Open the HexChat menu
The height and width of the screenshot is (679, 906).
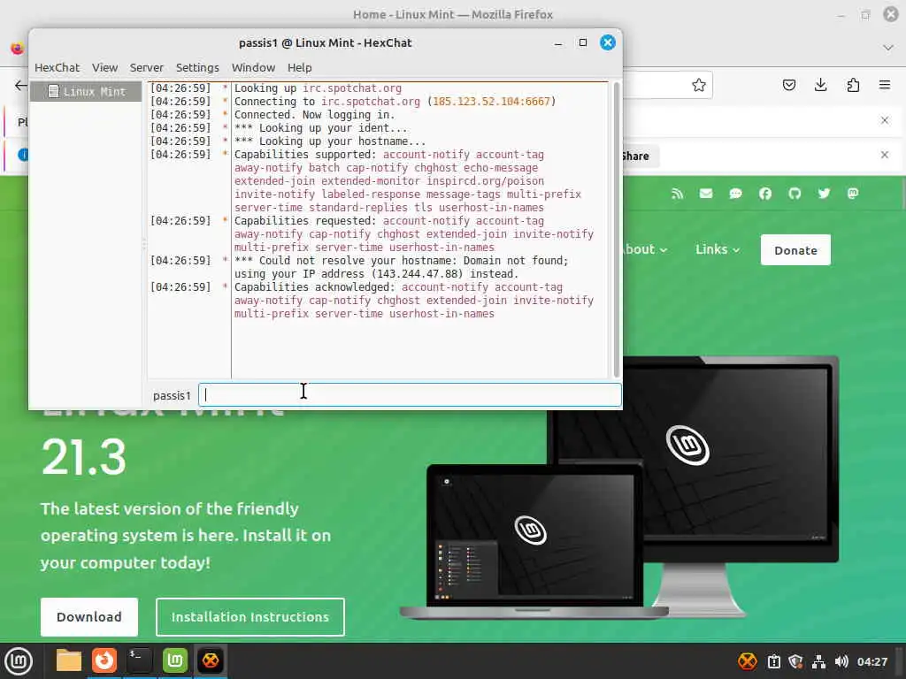(57, 67)
